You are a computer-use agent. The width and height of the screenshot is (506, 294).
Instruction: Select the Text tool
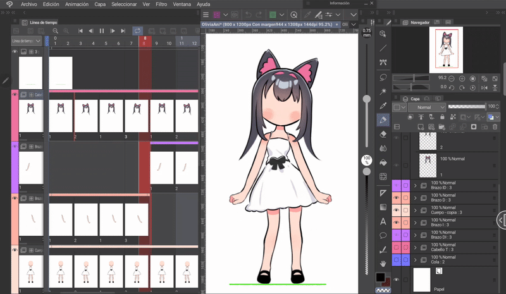pyautogui.click(x=383, y=221)
